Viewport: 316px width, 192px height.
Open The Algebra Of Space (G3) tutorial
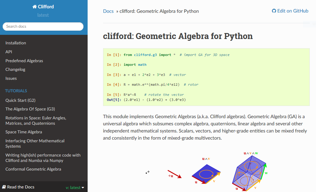(x=30, y=109)
